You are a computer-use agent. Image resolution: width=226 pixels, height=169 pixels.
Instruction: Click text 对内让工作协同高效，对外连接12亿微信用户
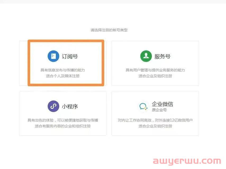click(x=155, y=120)
